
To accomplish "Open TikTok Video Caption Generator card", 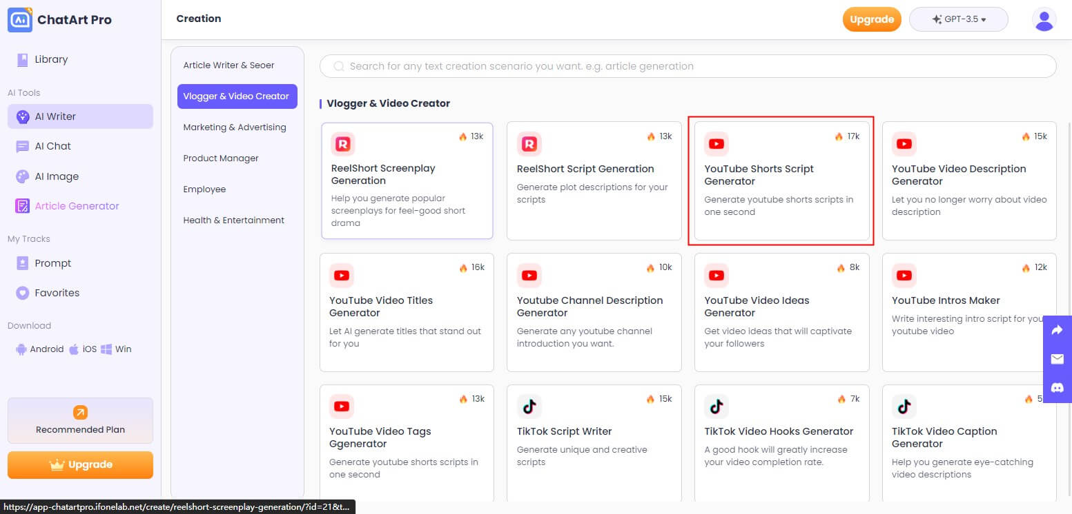I will pos(969,444).
